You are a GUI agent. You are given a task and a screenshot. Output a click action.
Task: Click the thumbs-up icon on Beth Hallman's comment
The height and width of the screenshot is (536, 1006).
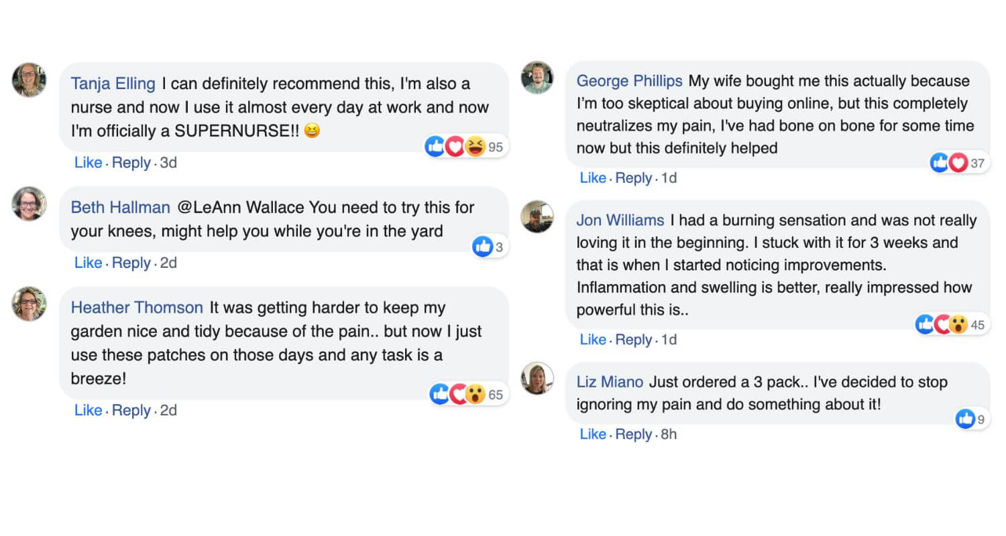click(482, 247)
